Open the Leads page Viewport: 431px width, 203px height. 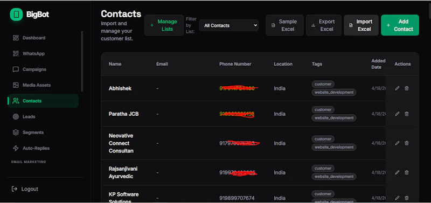(43, 117)
